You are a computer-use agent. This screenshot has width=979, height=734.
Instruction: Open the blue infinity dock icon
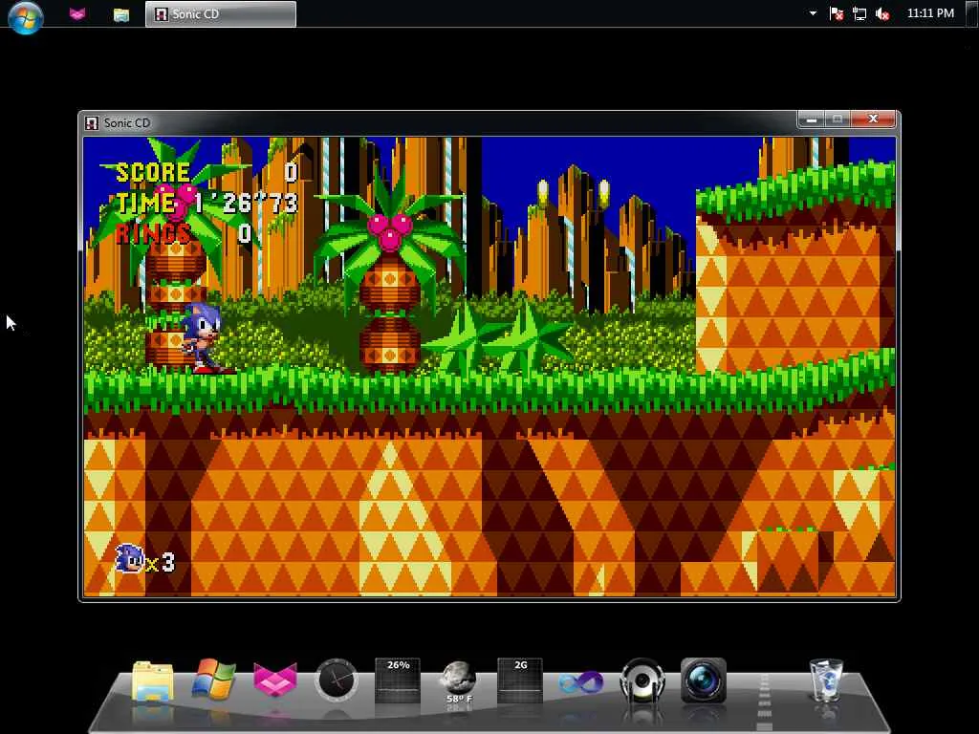coord(581,682)
